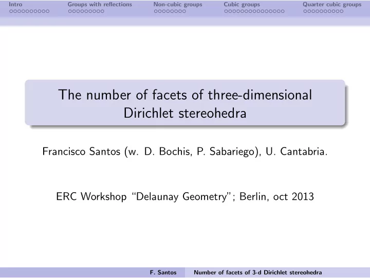
Task: Click last dot under Groups with reflections
Action: click(102, 11)
